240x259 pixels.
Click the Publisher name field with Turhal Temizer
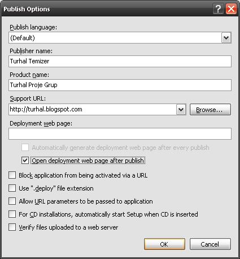pos(120,61)
